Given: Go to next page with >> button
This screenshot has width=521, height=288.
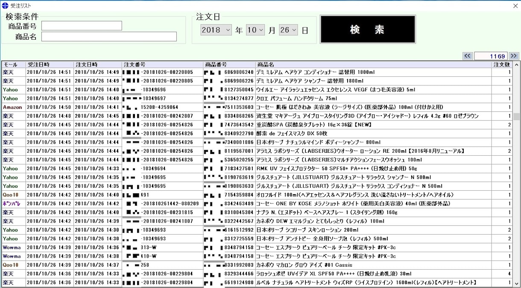Looking at the screenshot, I should tap(514, 56).
